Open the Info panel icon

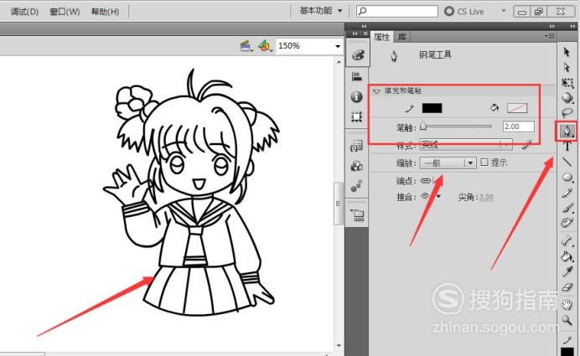tap(356, 97)
